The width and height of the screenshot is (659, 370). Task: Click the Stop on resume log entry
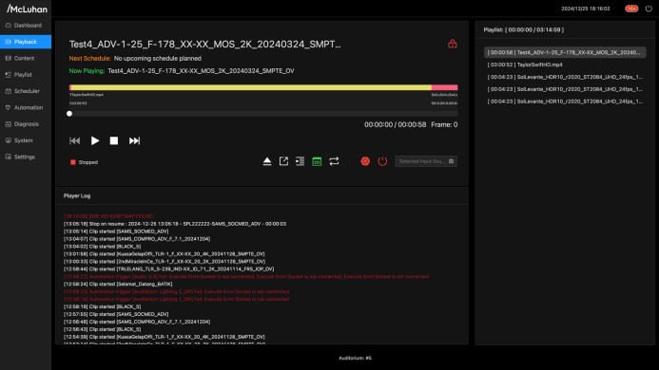(175, 224)
